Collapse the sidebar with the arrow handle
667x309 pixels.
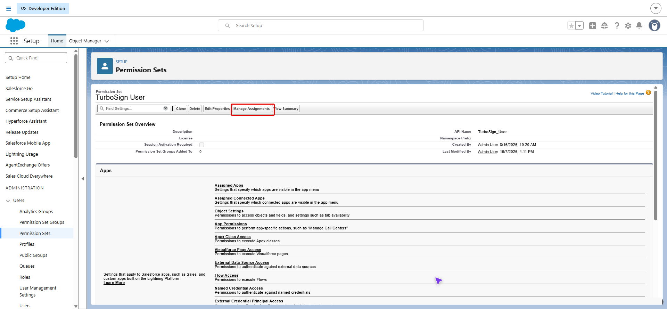click(83, 179)
